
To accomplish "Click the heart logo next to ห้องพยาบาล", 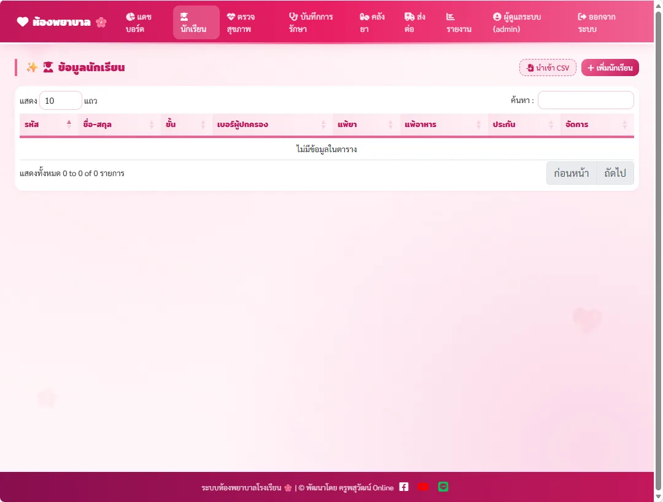I will tap(23, 21).
